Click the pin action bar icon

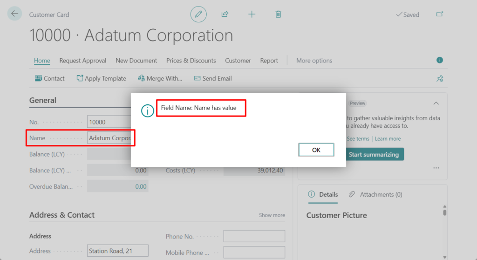tap(439, 78)
